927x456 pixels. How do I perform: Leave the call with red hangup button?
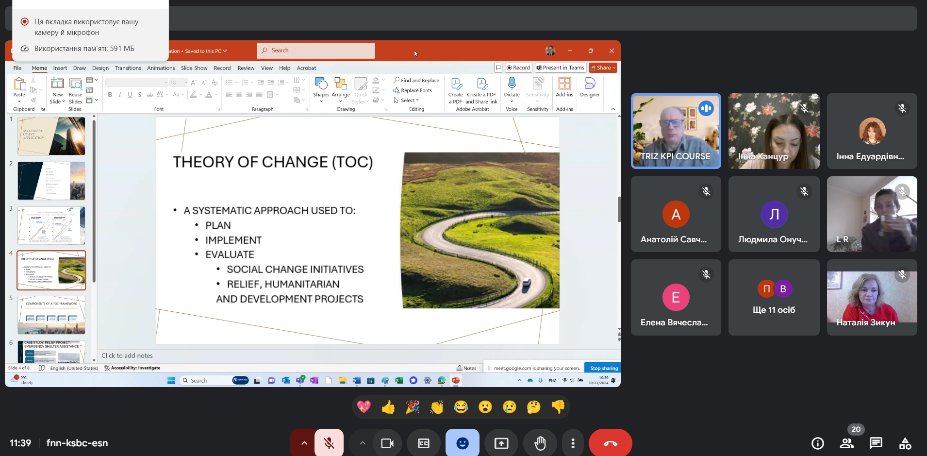coord(611,443)
